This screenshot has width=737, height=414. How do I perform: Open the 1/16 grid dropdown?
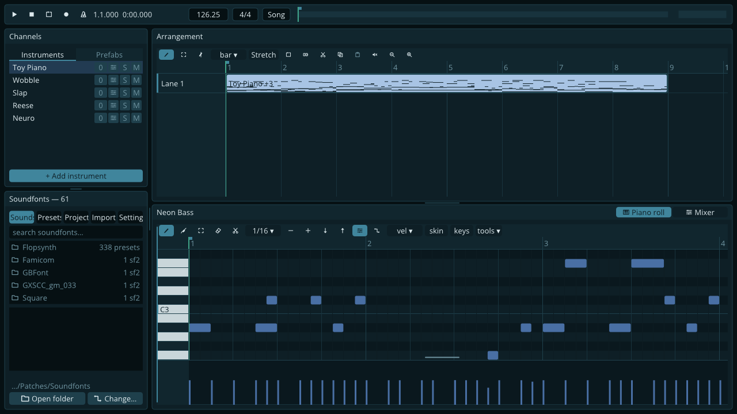(263, 231)
